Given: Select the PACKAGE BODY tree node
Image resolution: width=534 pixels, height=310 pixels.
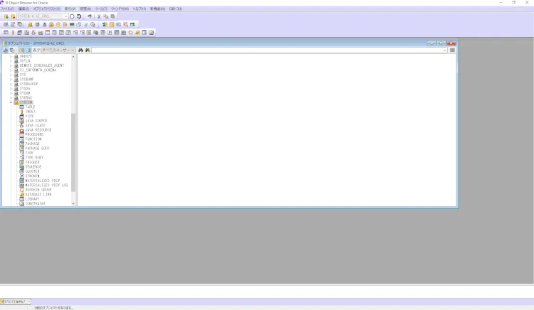Looking at the screenshot, I should [37, 148].
